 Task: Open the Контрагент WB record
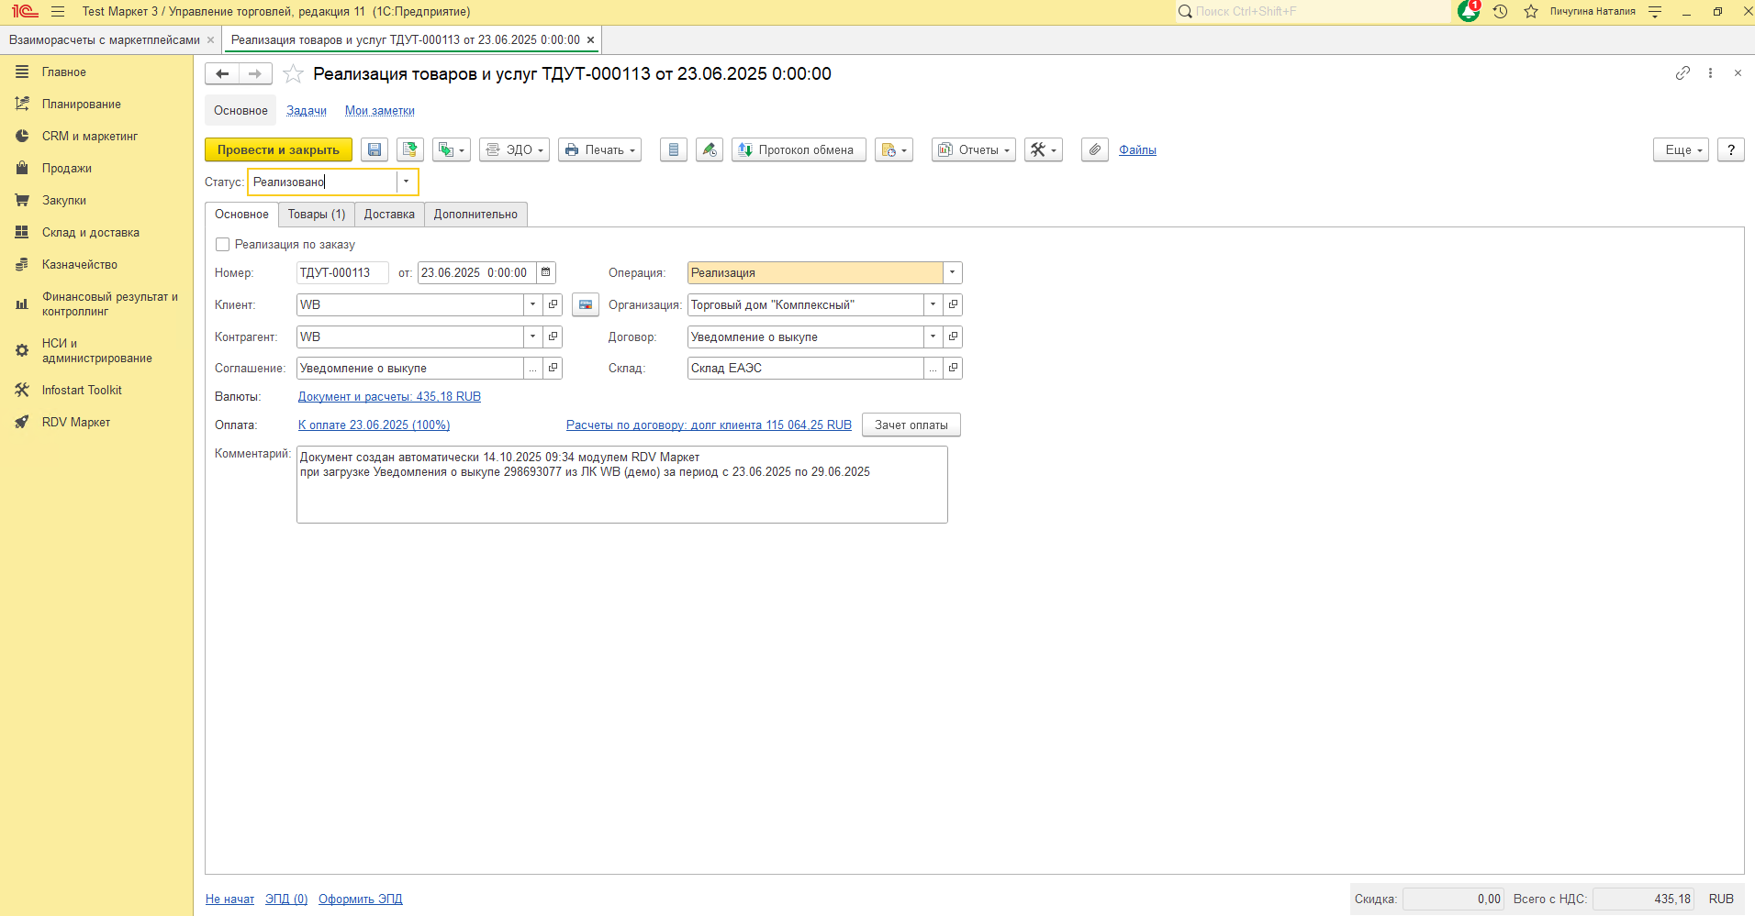coord(553,337)
